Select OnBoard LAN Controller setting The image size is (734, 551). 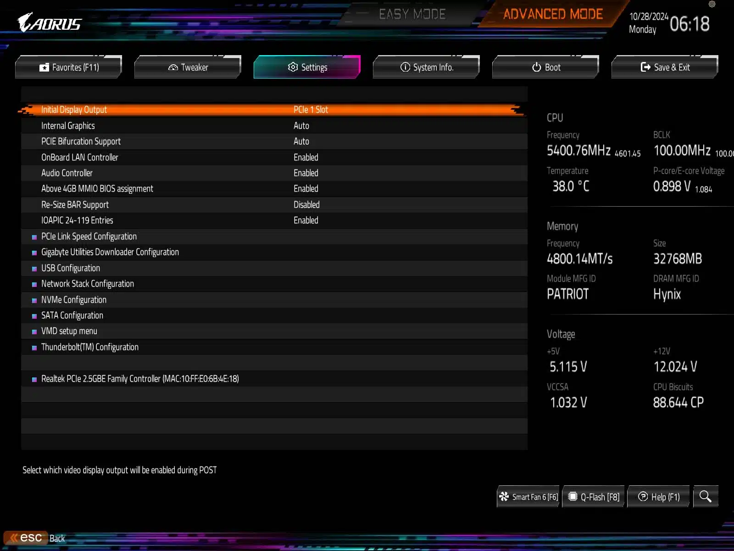[x=80, y=157]
